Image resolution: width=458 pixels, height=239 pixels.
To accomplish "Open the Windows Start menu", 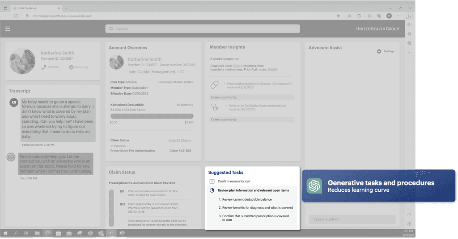I will pos(5,233).
